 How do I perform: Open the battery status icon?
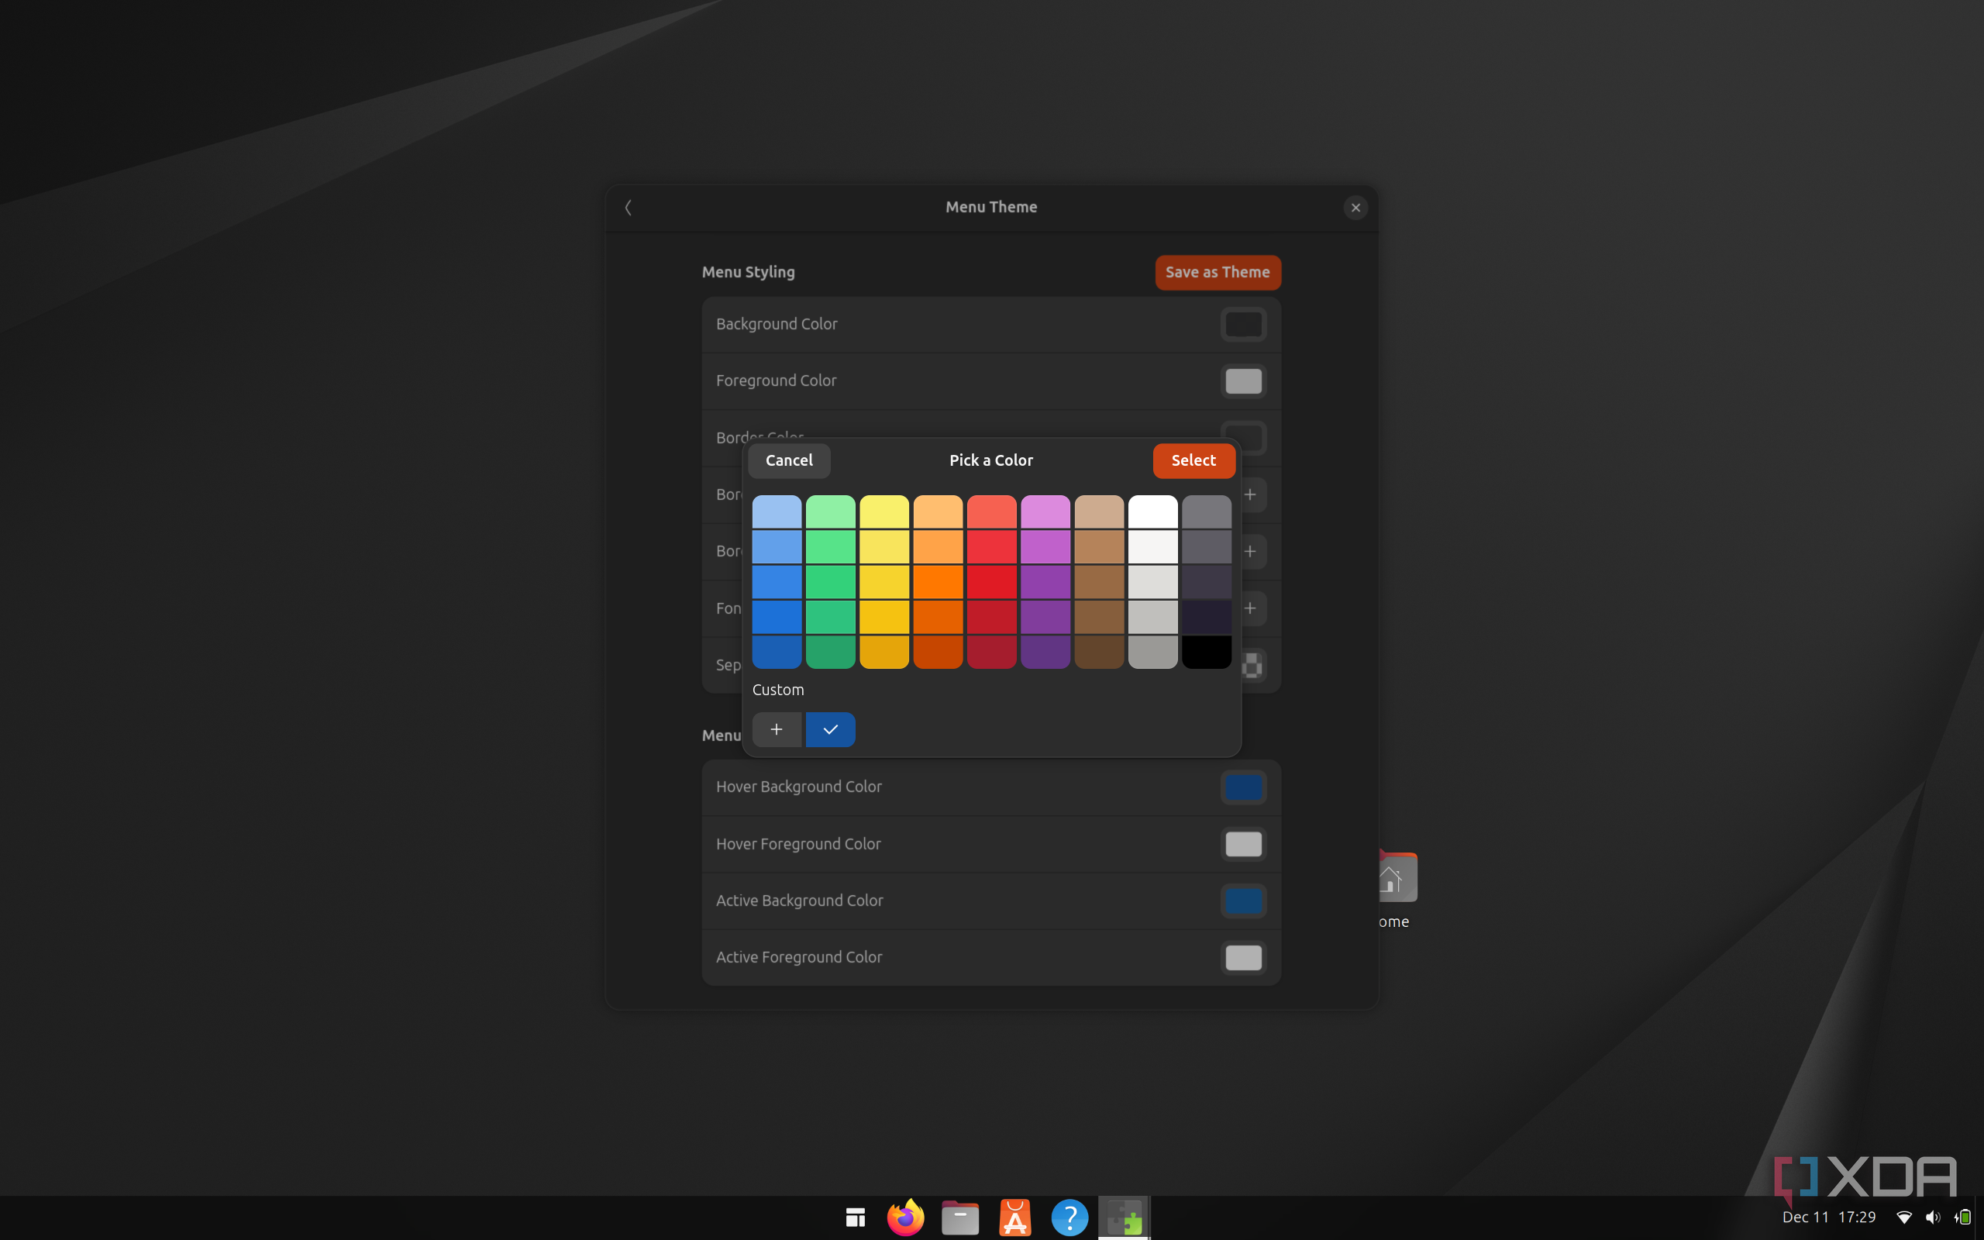point(1962,1218)
